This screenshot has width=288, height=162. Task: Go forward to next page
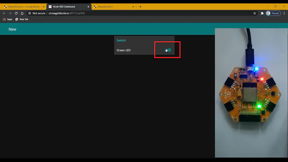pyautogui.click(x=10, y=13)
